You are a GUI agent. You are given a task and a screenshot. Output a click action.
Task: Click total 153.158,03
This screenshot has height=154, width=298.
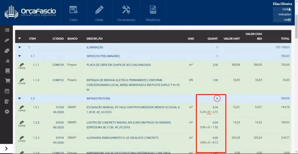[x=283, y=47]
